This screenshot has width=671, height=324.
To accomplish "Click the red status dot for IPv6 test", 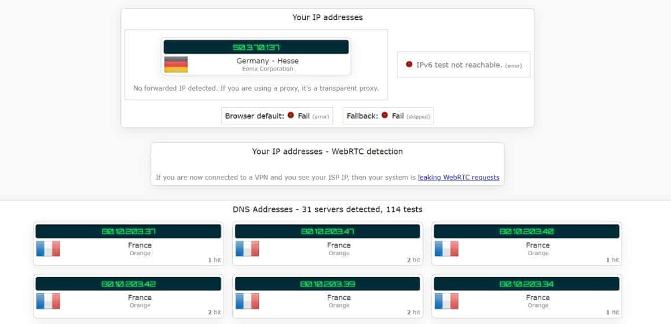I will [409, 65].
